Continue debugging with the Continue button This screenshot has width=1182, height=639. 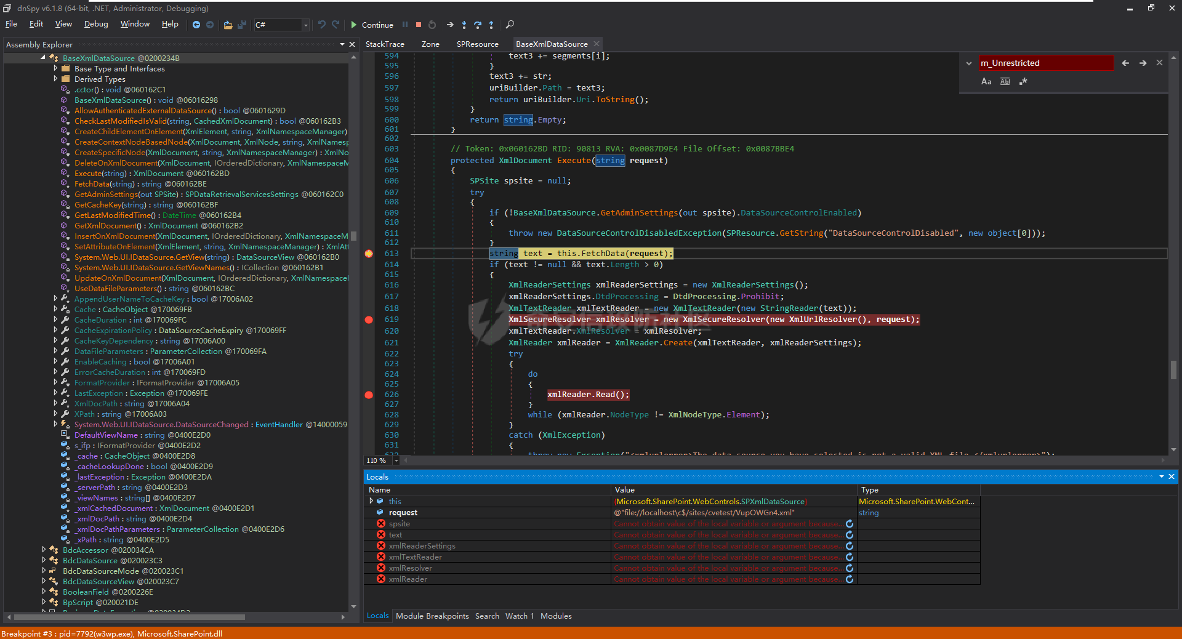372,25
